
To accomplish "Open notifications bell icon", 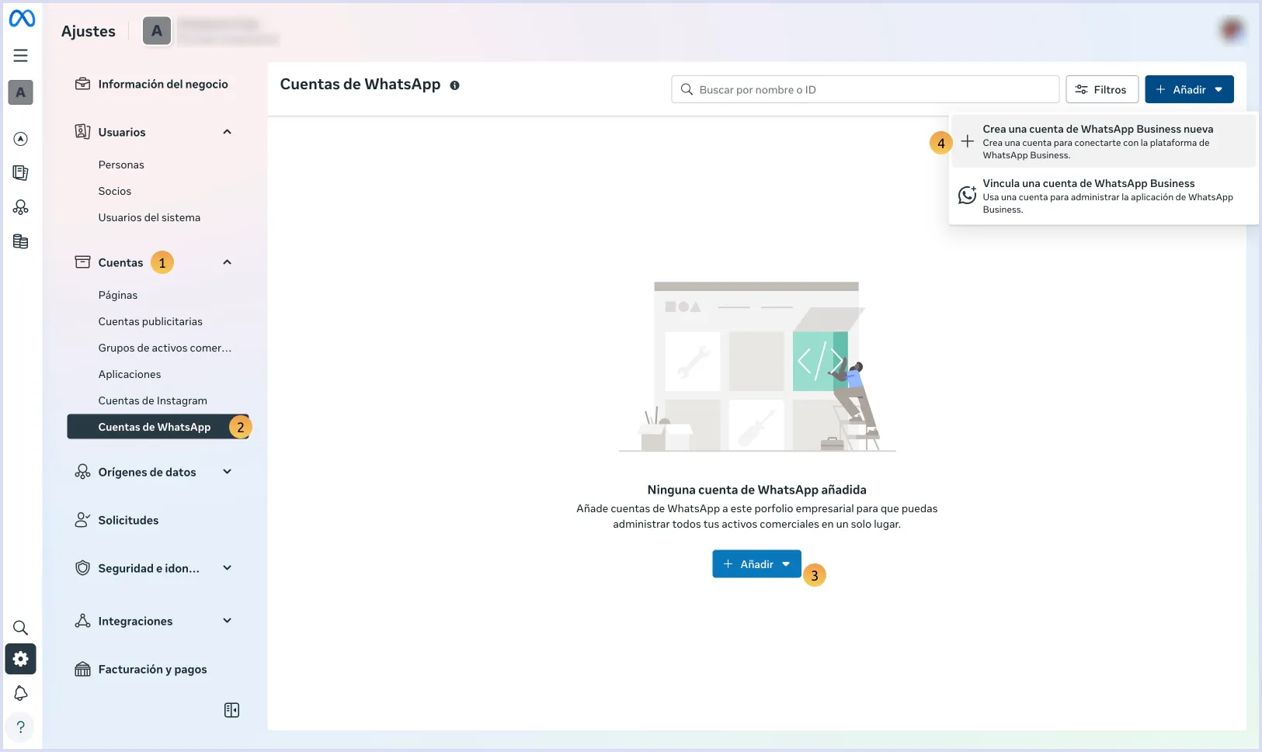I will pyautogui.click(x=21, y=693).
